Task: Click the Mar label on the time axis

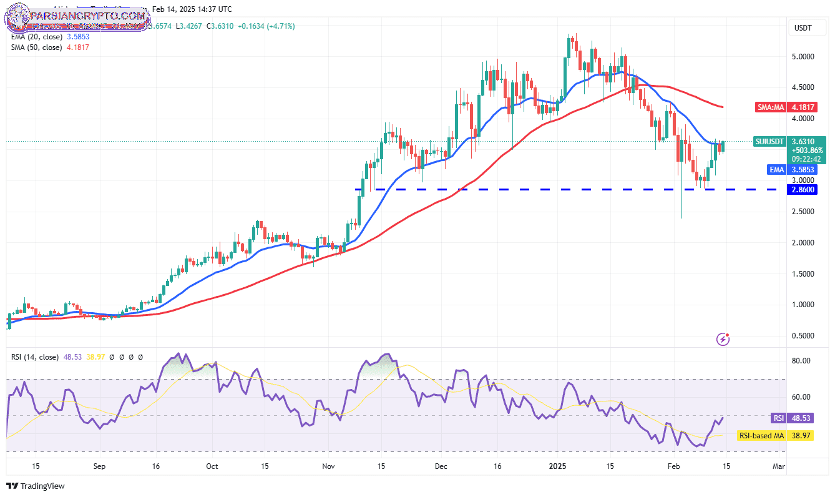Action: pos(778,466)
